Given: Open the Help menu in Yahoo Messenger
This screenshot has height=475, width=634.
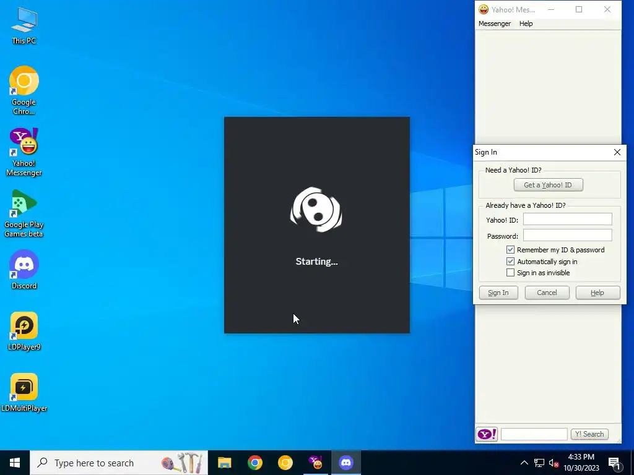Looking at the screenshot, I should (x=526, y=24).
